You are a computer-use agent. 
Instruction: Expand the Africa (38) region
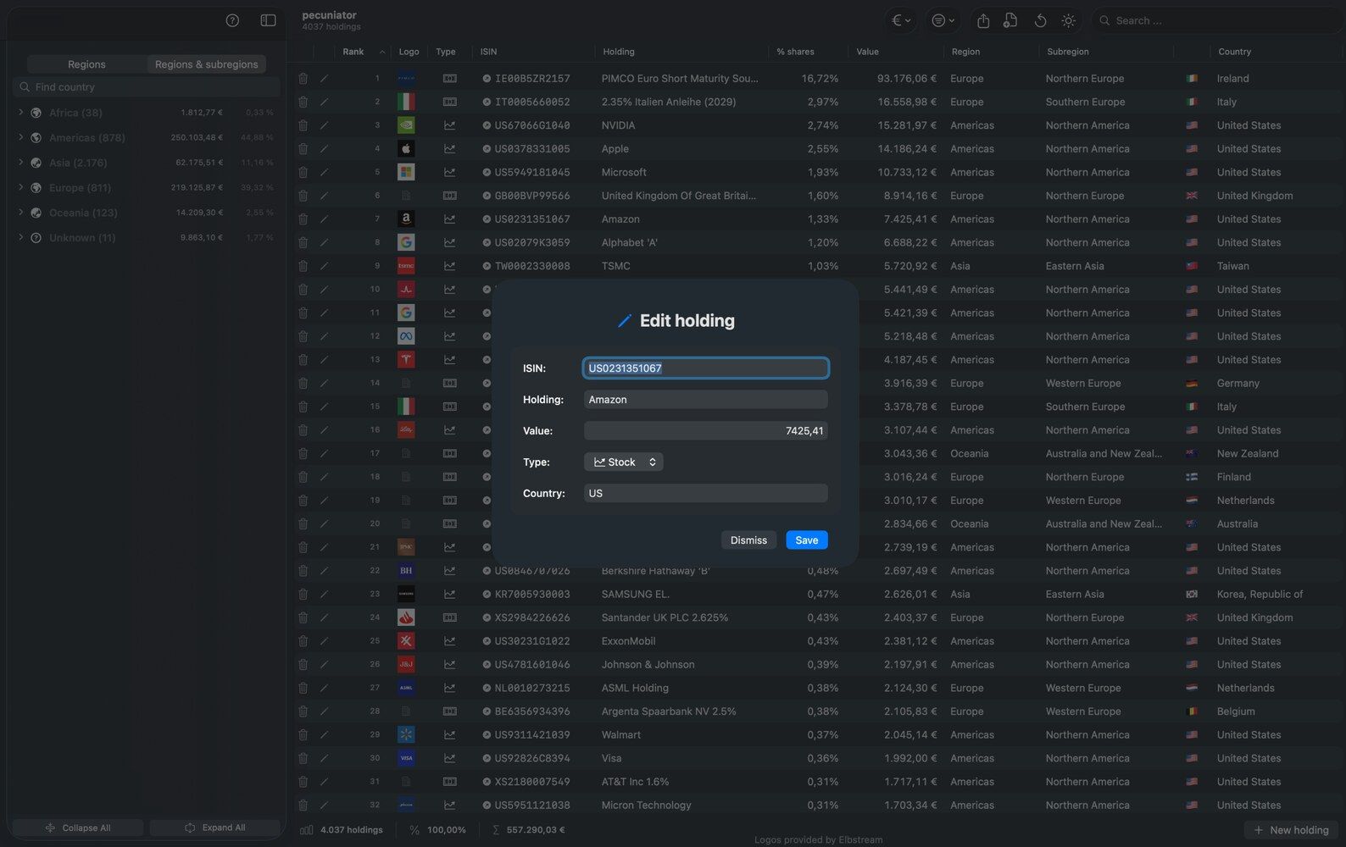coord(20,113)
